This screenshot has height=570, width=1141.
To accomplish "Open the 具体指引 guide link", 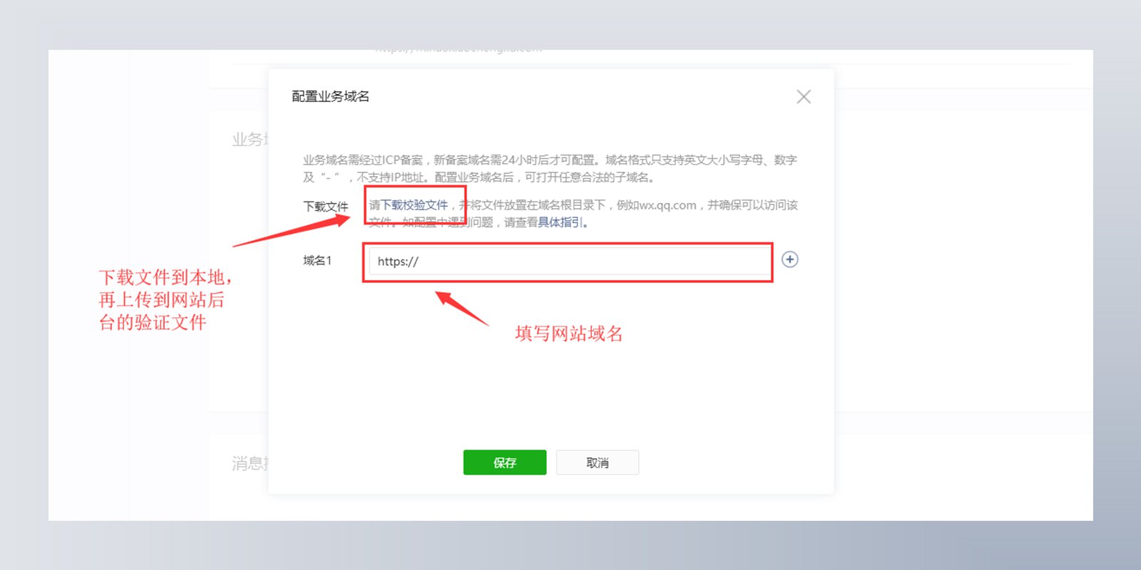I will click(x=561, y=222).
